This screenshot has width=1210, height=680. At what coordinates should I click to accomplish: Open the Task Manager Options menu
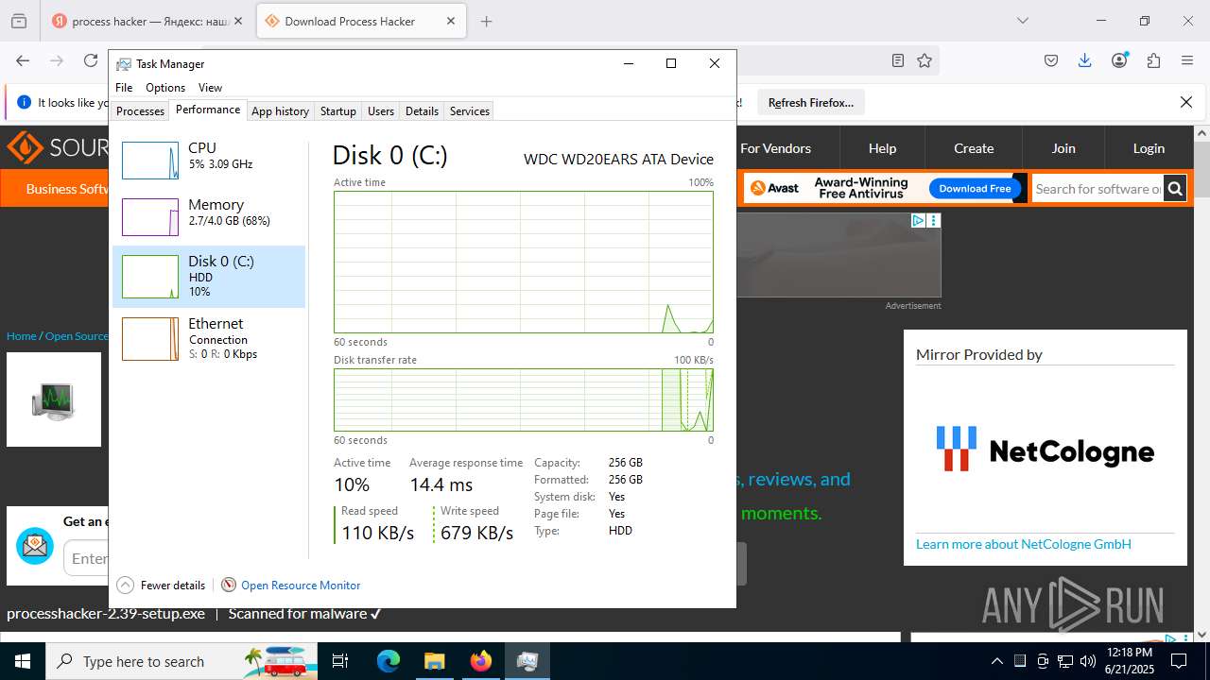(165, 88)
